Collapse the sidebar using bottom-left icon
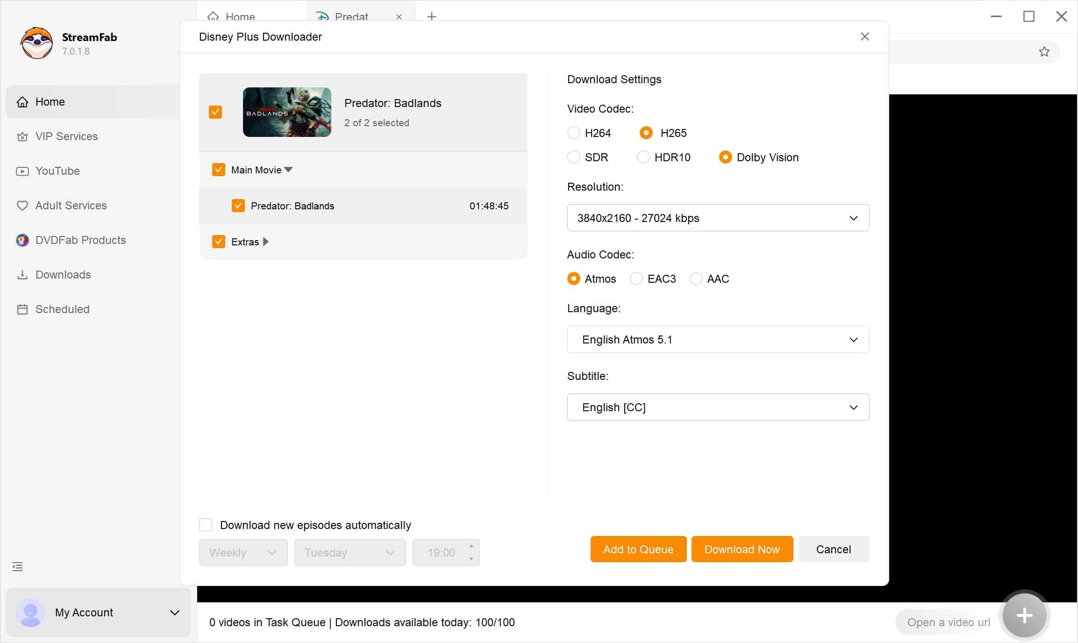1078x643 pixels. tap(17, 566)
